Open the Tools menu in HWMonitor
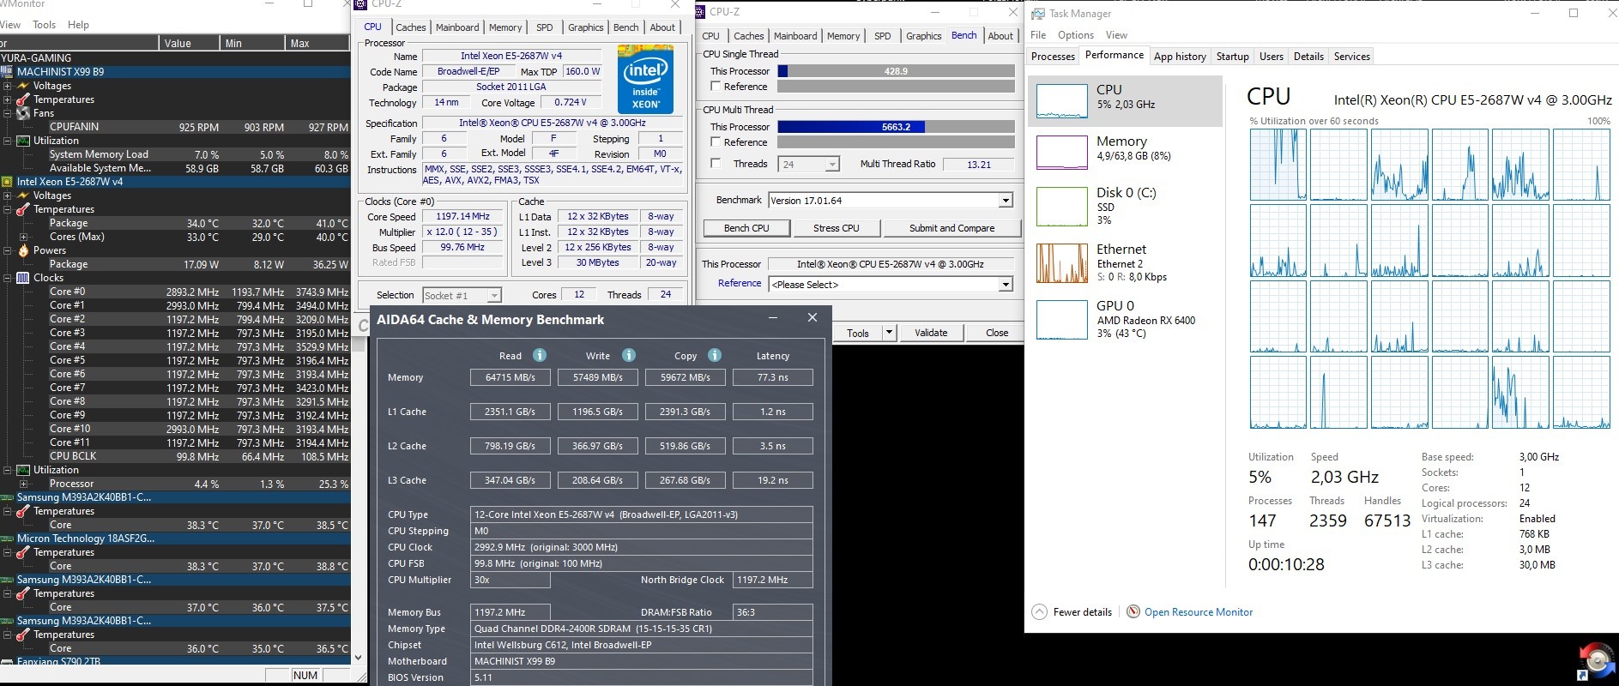 [44, 25]
